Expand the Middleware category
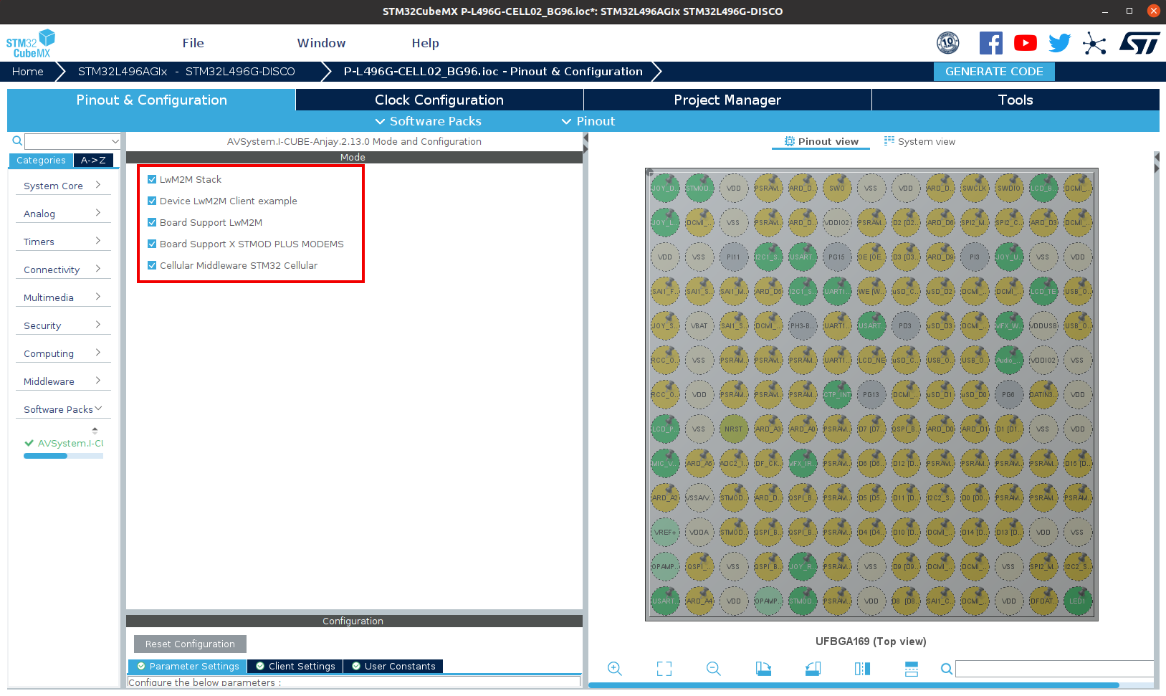 coord(63,381)
